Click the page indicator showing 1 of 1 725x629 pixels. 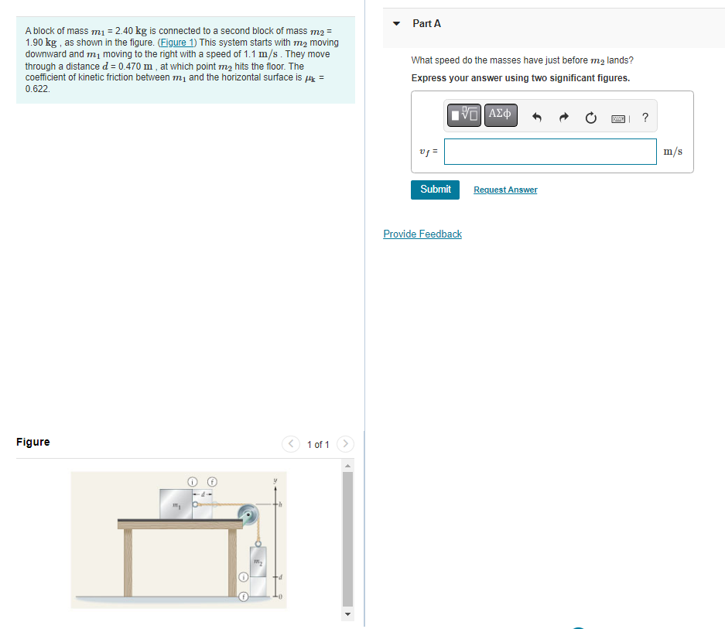318,443
